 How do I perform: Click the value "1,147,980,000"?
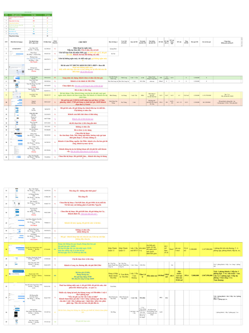(207, 249)
